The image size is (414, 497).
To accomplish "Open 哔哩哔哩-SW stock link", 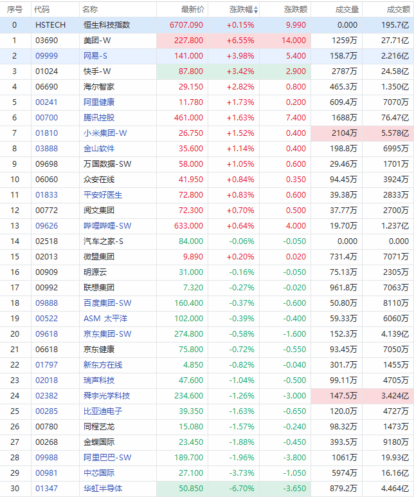I will tap(107, 226).
